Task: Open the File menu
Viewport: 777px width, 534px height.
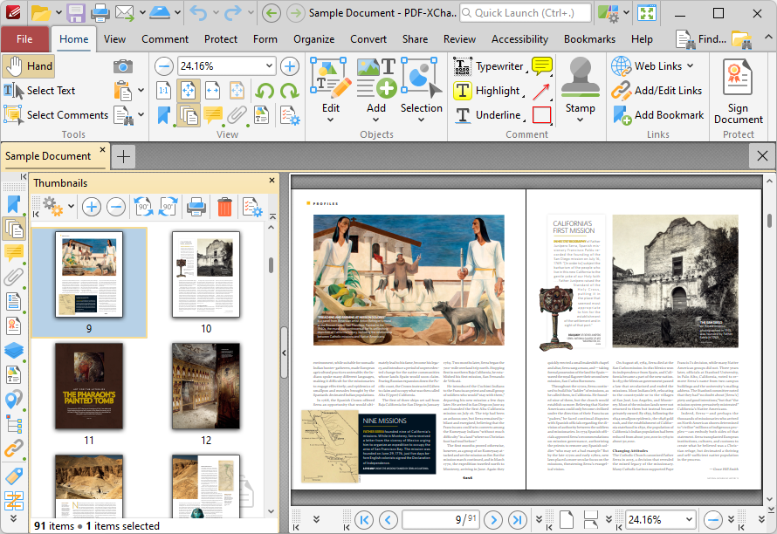Action: point(24,39)
